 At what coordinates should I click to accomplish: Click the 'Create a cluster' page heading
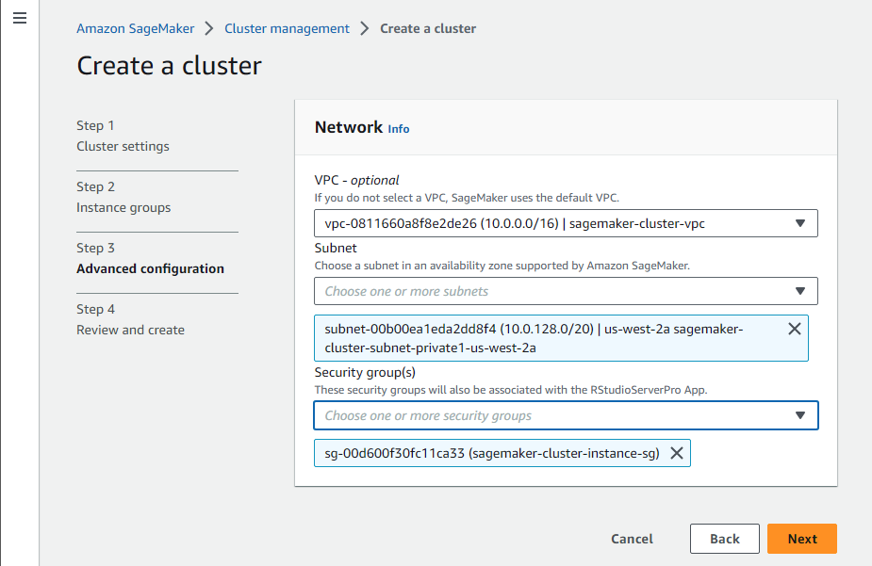169,66
